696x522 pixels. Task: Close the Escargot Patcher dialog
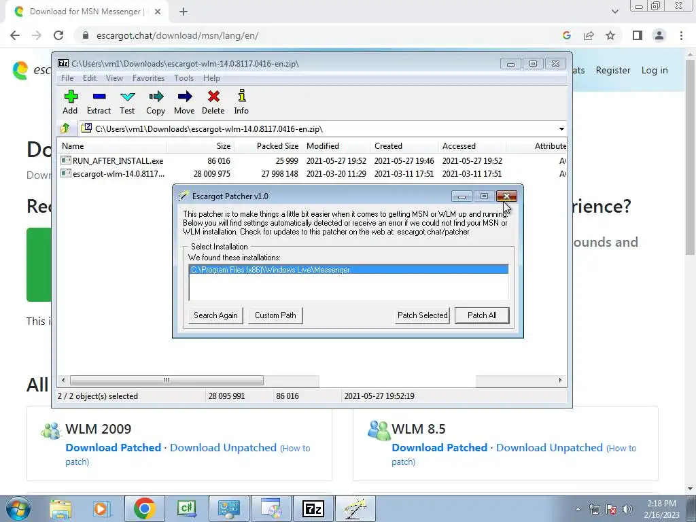click(506, 196)
